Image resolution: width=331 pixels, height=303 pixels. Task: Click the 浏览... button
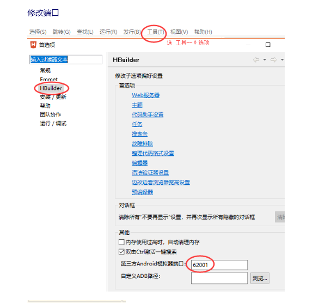point(260,278)
